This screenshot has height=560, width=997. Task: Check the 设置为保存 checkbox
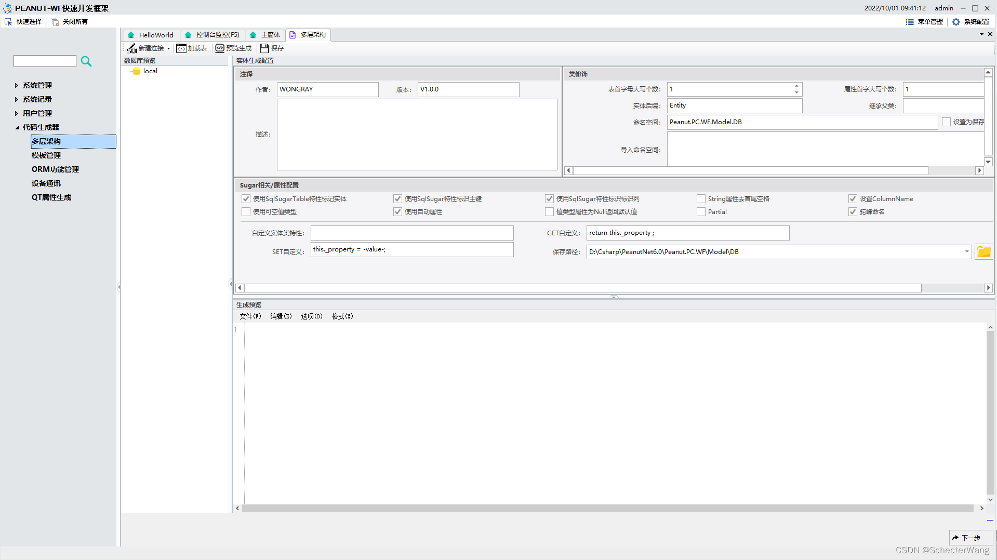click(x=946, y=122)
